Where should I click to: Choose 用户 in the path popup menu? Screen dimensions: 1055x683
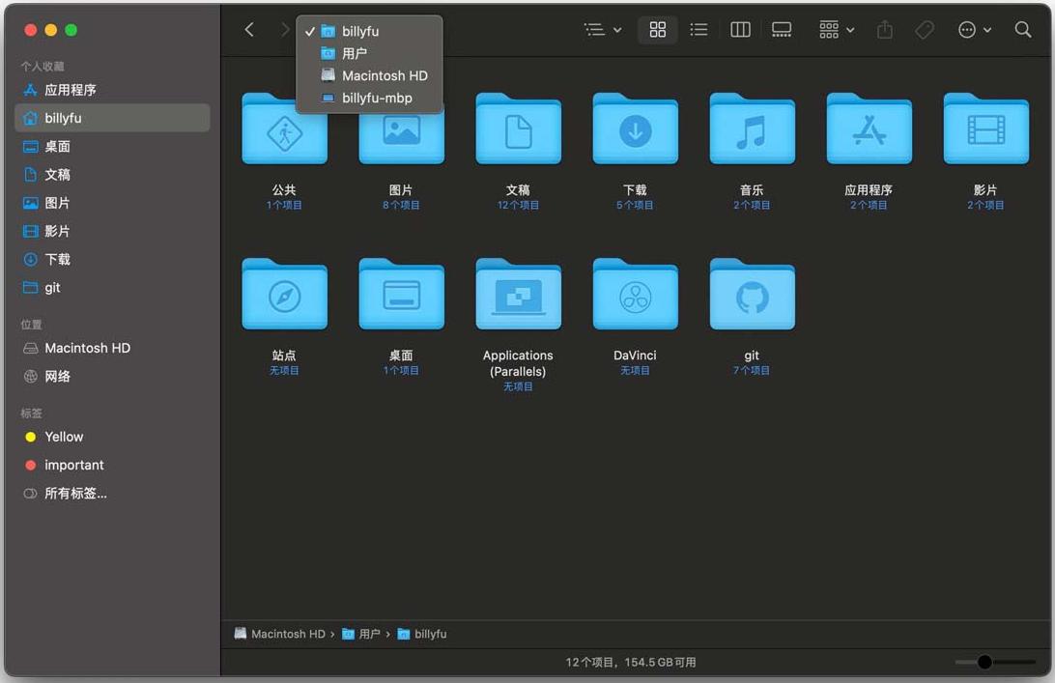point(354,53)
